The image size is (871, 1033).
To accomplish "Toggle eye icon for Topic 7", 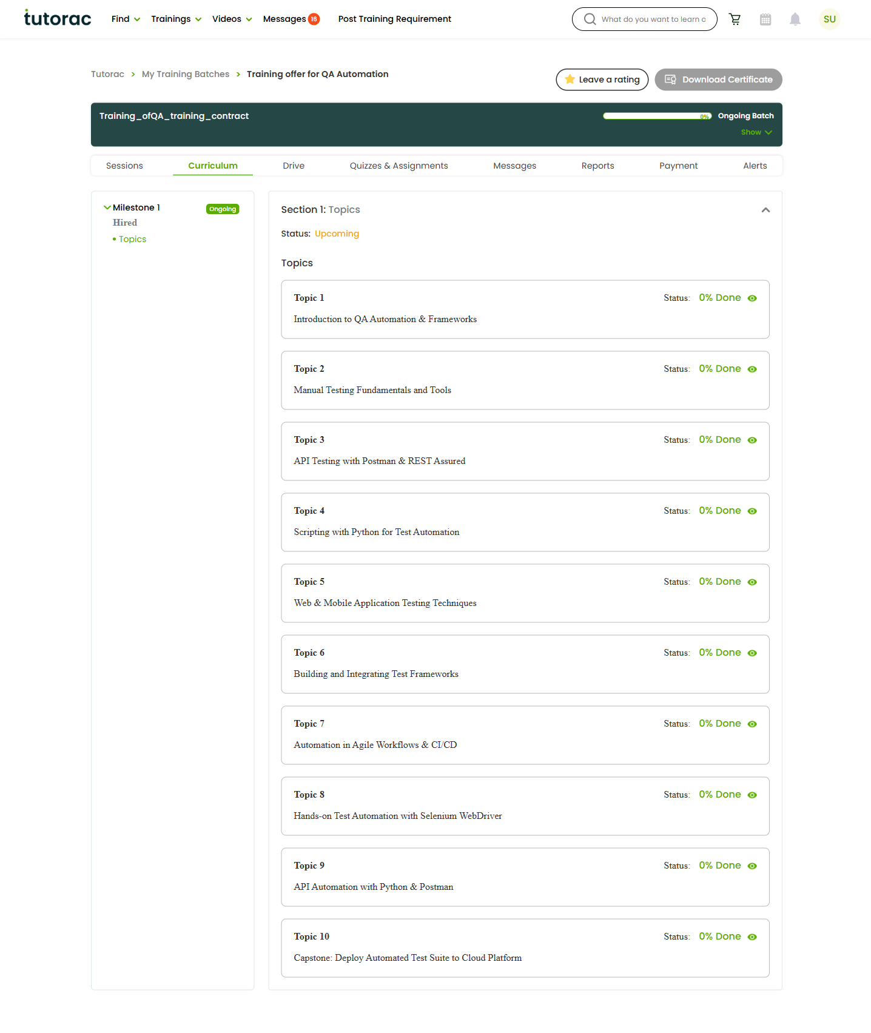I will pos(752,724).
